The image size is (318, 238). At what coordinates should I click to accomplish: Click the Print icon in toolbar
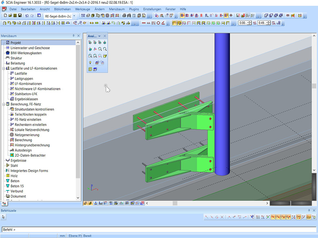pos(124,16)
